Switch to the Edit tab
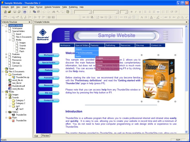Screen dimensions: 190x142 coord(36,136)
